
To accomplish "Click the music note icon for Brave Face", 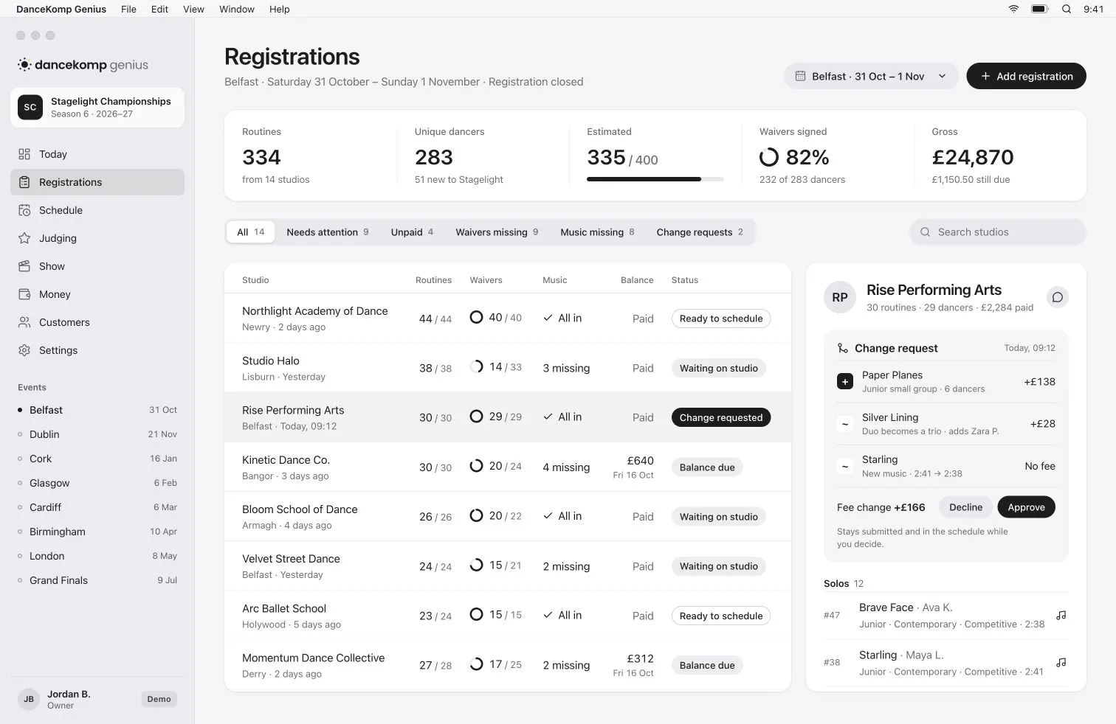I will [x=1061, y=615].
